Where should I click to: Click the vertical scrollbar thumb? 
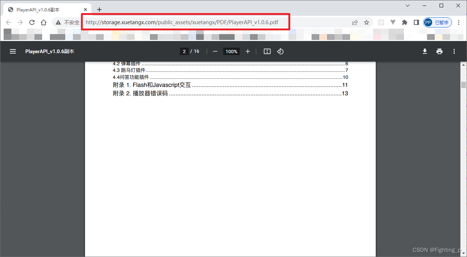coord(463,85)
